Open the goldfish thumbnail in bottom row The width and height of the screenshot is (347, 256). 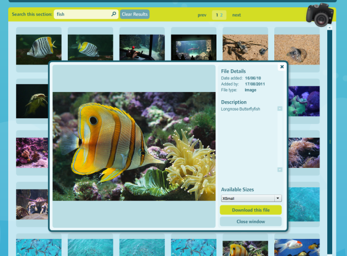tap(297, 247)
